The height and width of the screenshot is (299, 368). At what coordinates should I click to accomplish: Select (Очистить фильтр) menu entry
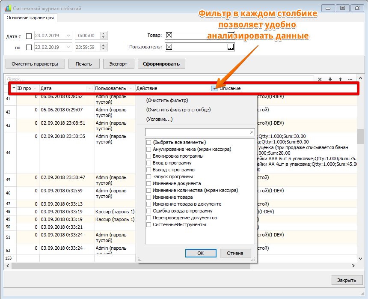coord(167,100)
